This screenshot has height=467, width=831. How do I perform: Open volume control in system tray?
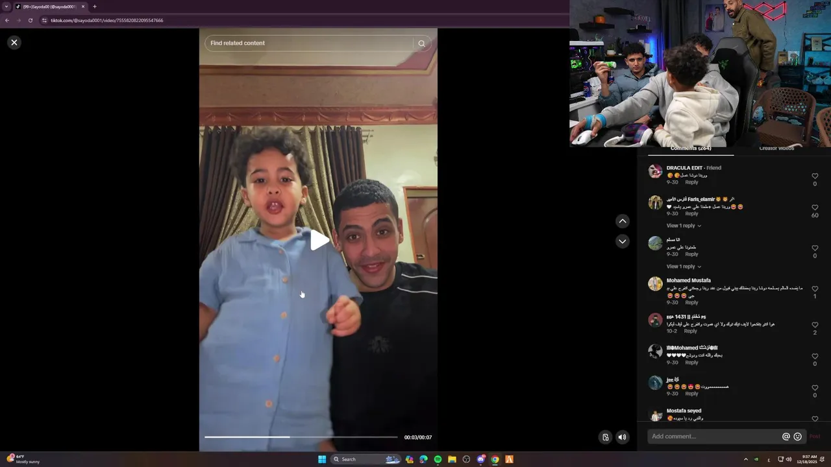pyautogui.click(x=789, y=459)
